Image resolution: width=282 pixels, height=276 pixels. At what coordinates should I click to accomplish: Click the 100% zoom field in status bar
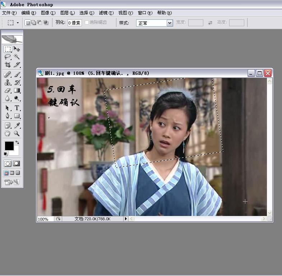(45, 219)
